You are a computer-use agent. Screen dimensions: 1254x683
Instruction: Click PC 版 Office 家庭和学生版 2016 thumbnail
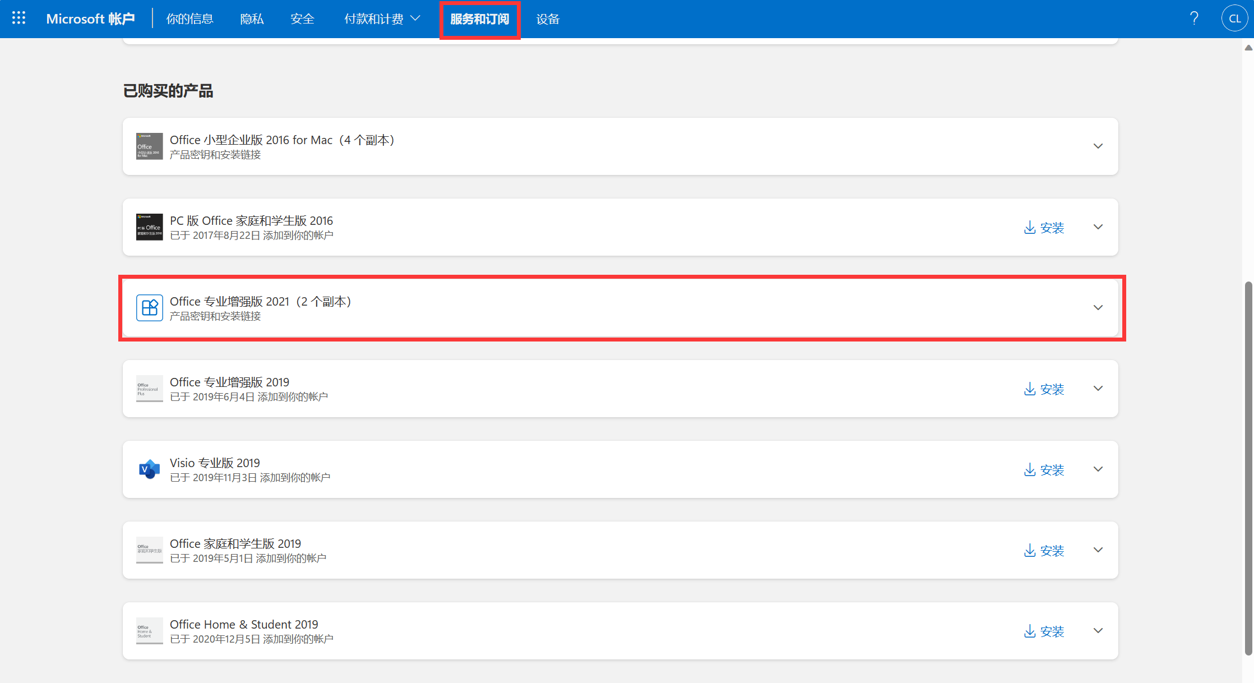point(149,227)
